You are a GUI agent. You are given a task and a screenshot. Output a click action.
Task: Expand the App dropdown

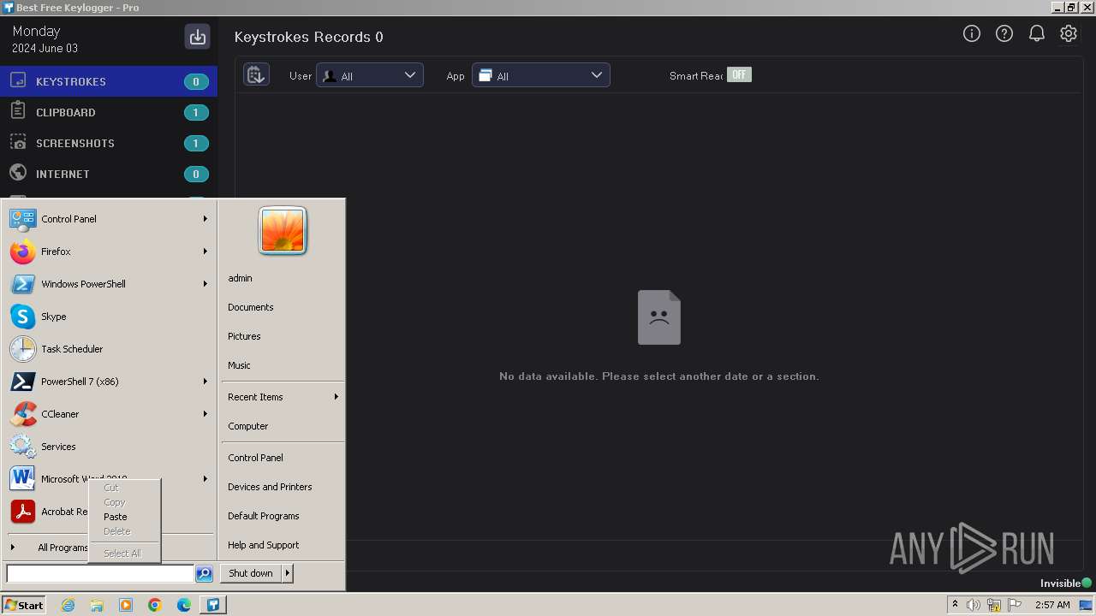[x=541, y=75]
